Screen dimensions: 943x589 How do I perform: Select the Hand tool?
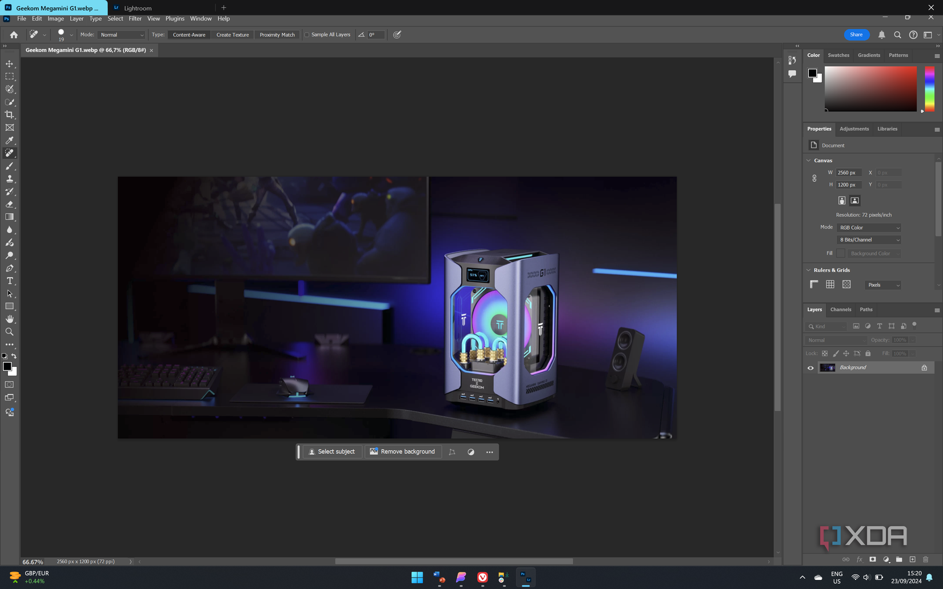[x=10, y=319]
